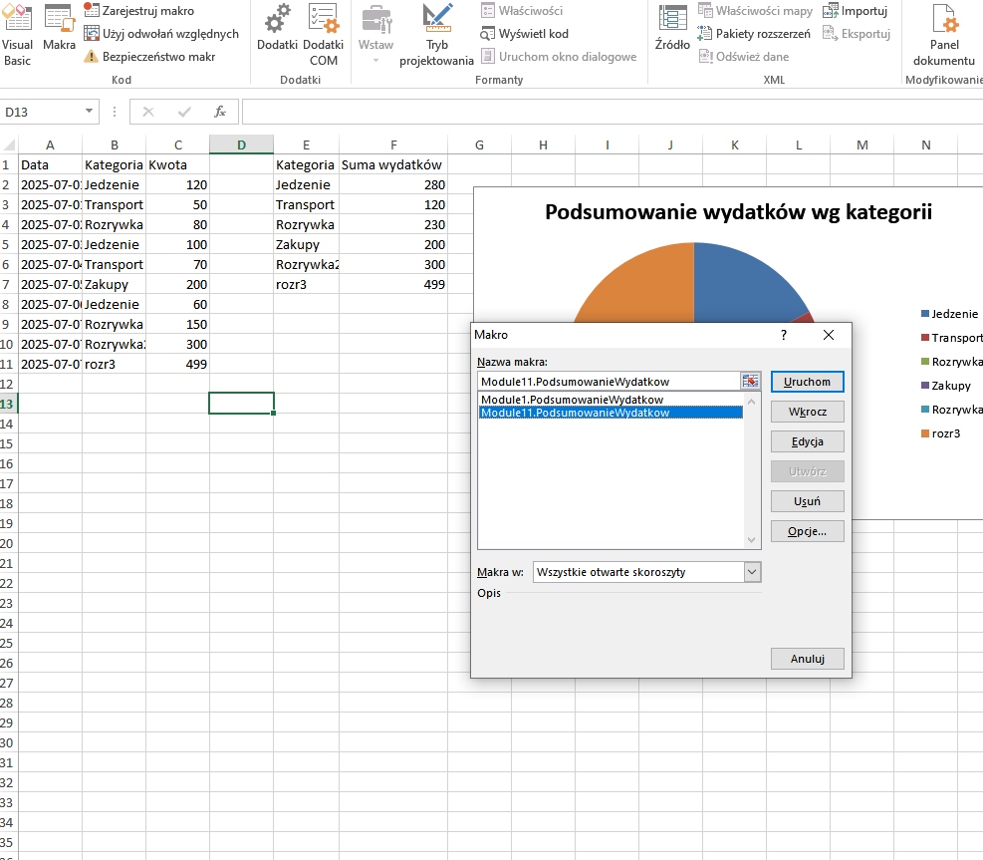983x860 pixels.
Task: Select Module1.PodsumowanieWydatkow in macro list
Action: point(572,400)
